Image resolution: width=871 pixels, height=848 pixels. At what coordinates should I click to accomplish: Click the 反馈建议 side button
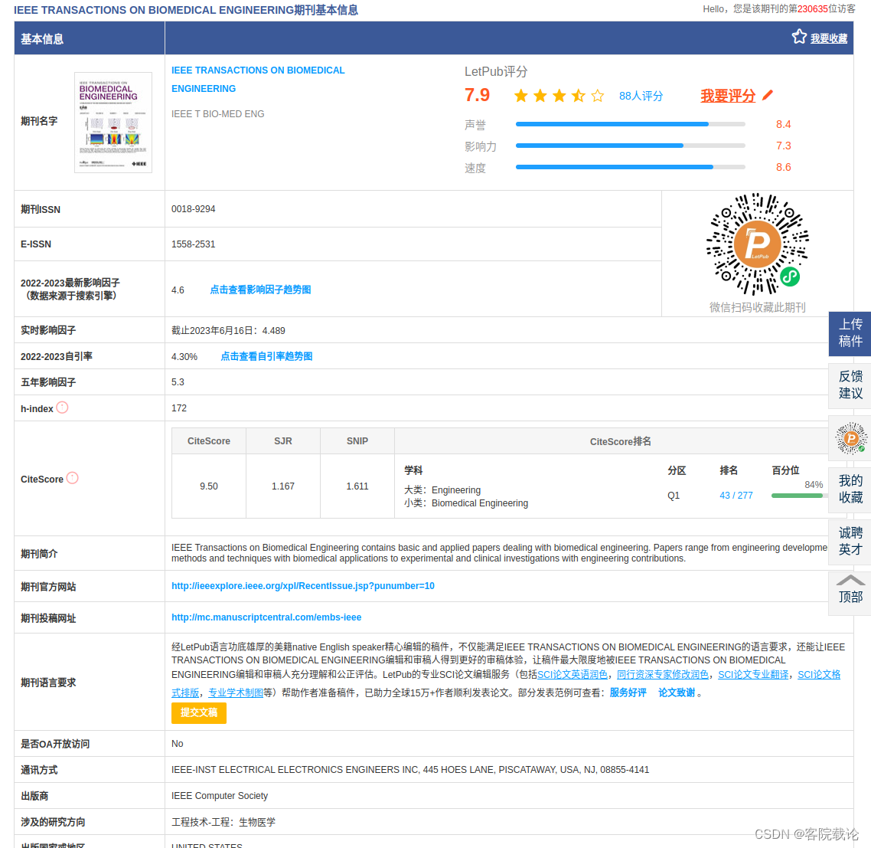tap(850, 385)
